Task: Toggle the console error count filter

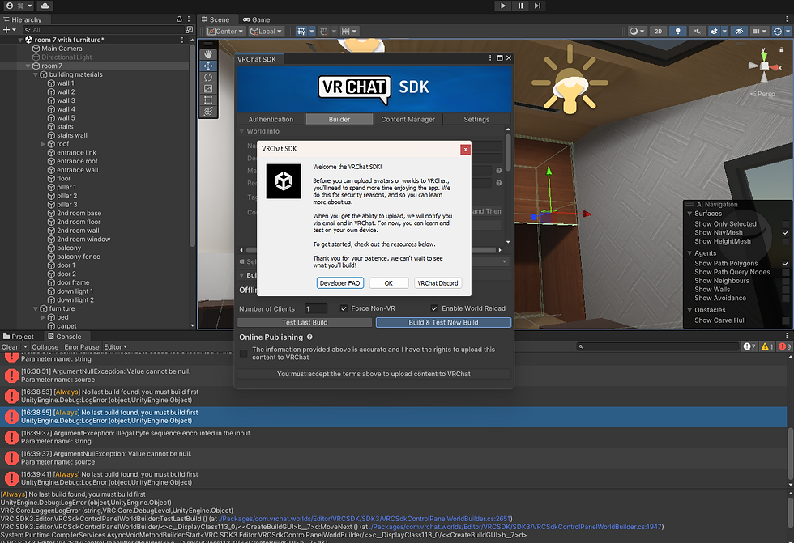Action: tap(785, 347)
